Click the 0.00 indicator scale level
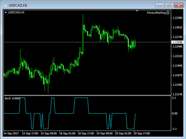Image resolution: width=186 pixels, height=139 pixels. (x=175, y=114)
